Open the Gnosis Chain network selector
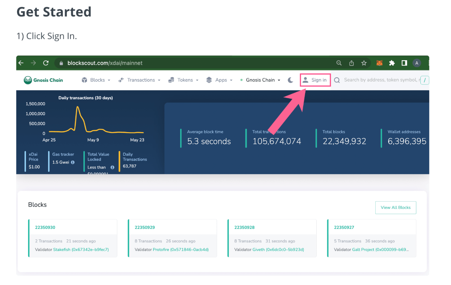The image size is (451, 285). [260, 80]
